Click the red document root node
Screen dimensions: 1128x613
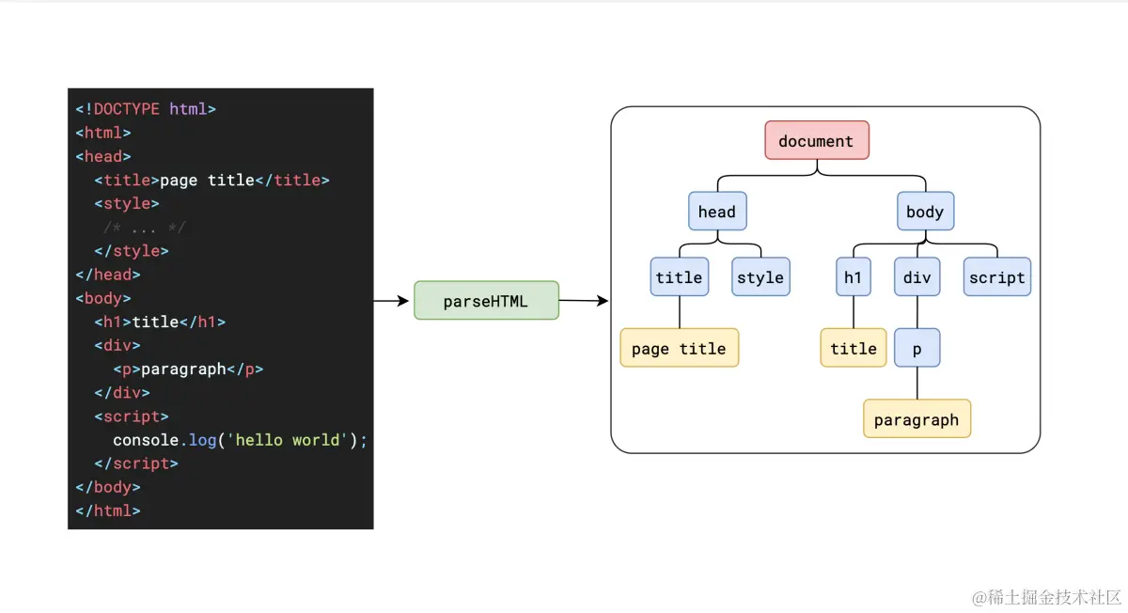click(816, 140)
